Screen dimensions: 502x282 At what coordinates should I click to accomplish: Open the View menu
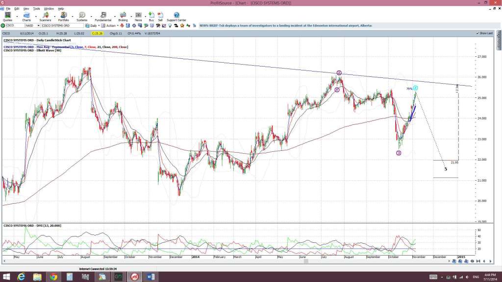tap(26, 9)
